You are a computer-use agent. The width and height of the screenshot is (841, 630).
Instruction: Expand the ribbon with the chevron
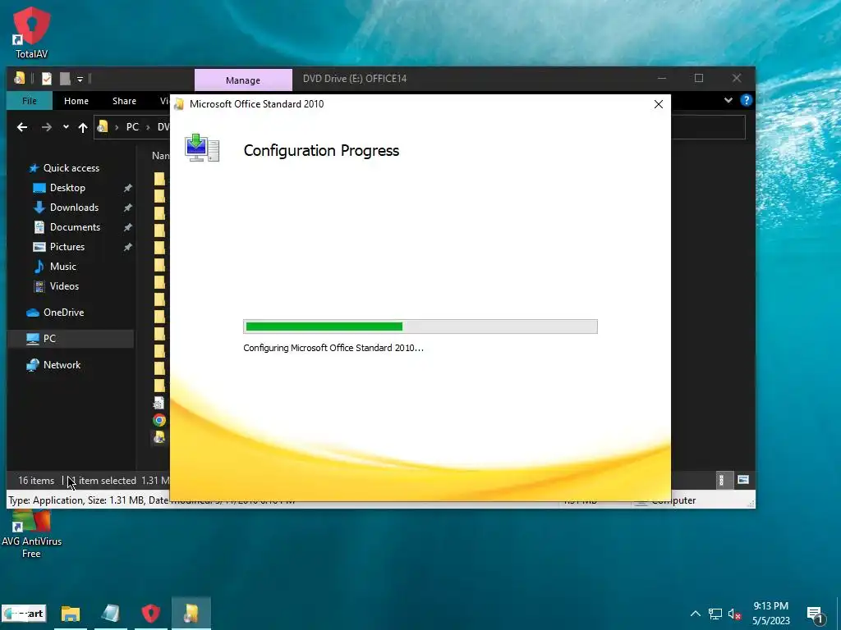(728, 100)
